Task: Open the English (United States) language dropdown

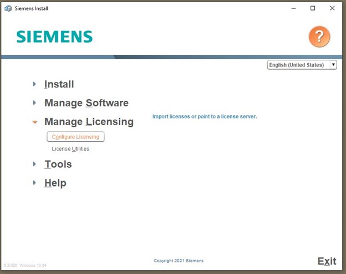Action: [302, 65]
